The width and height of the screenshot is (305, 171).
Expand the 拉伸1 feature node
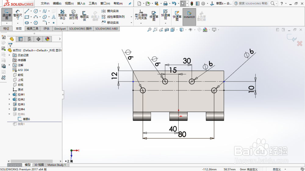pyautogui.click(x=9, y=94)
